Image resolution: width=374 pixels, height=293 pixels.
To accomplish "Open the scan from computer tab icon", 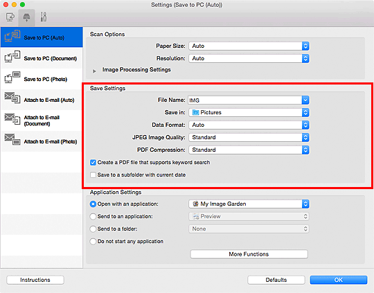I will [x=10, y=17].
